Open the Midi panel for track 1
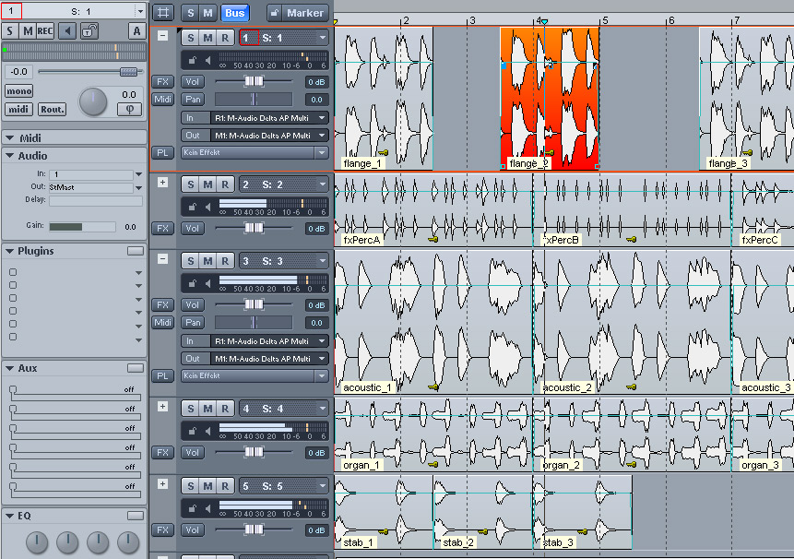 coord(162,99)
